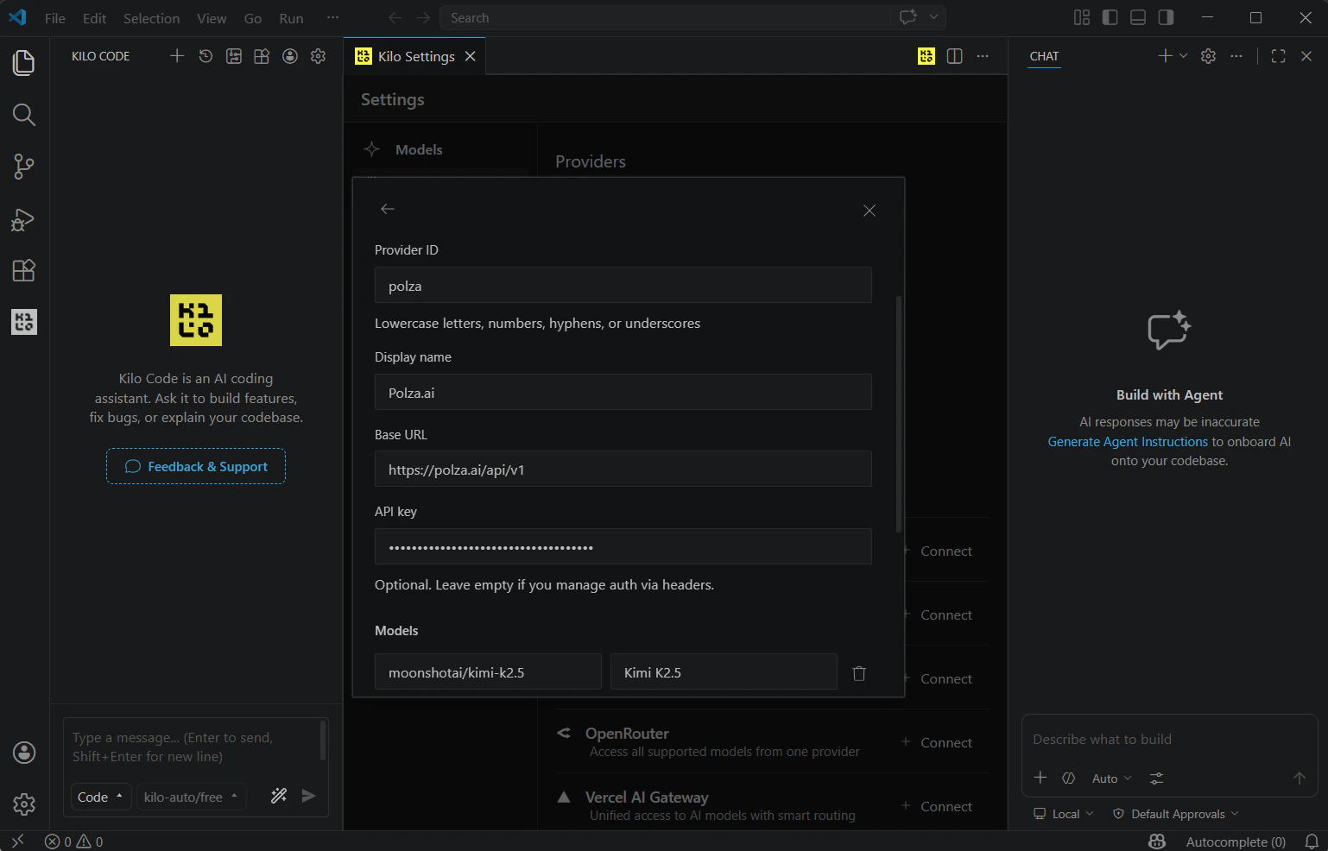This screenshot has width=1328, height=851.
Task: Open errors and warnings status item
Action: click(74, 842)
